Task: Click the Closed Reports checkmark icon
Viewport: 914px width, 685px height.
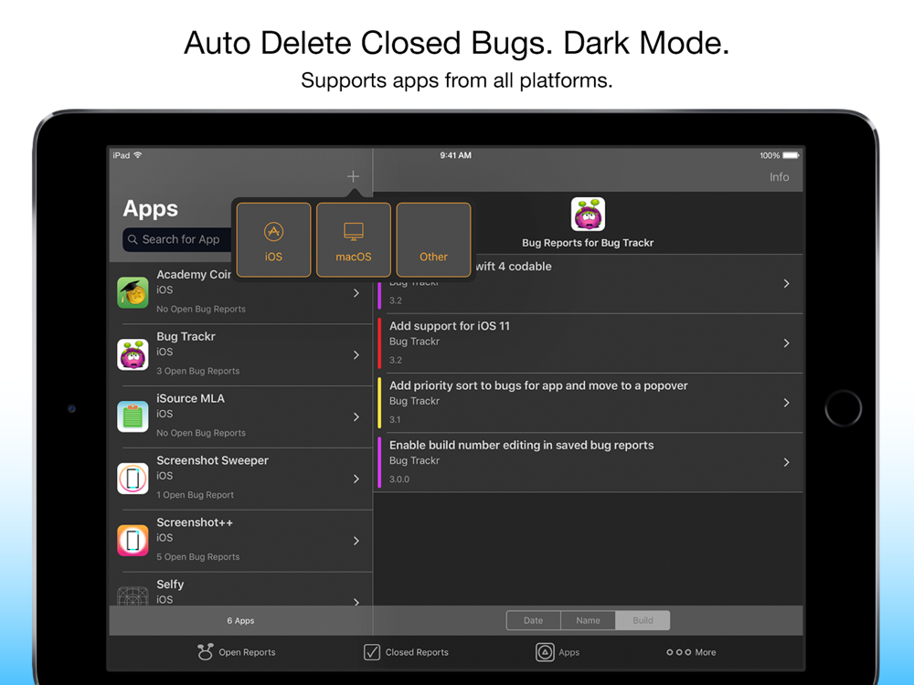Action: point(372,652)
